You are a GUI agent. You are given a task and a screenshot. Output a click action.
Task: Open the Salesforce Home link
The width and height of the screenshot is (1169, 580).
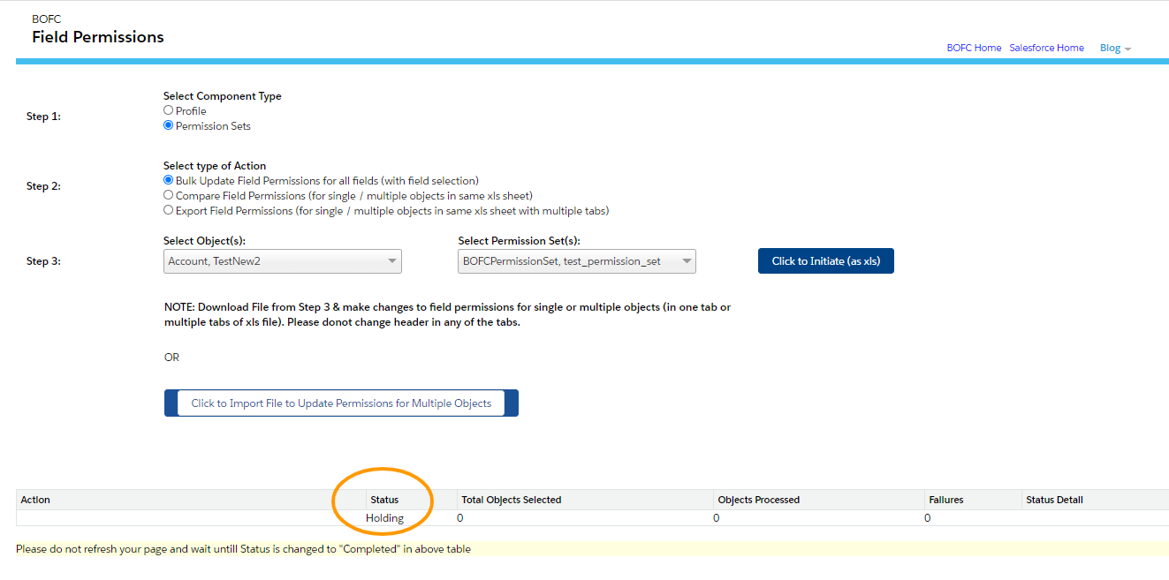(1047, 48)
